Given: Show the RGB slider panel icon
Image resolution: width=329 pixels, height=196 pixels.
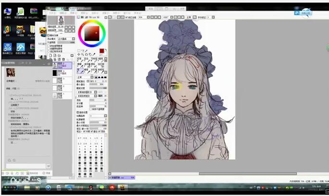Looking at the screenshot, I should click(83, 17).
